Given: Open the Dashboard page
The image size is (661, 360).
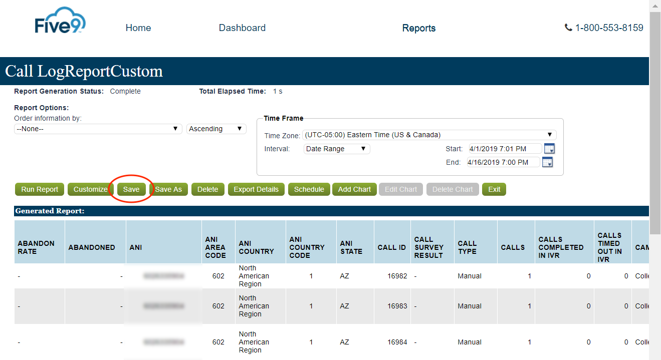Looking at the screenshot, I should 242,28.
